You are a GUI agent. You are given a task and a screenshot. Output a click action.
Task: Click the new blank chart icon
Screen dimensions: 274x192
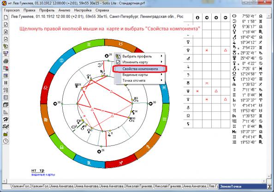tap(6, 18)
